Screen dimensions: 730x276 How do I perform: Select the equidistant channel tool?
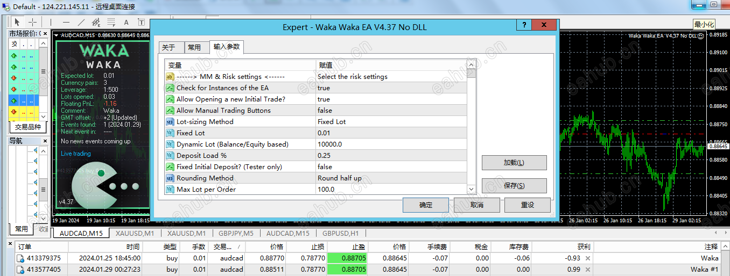click(x=96, y=22)
